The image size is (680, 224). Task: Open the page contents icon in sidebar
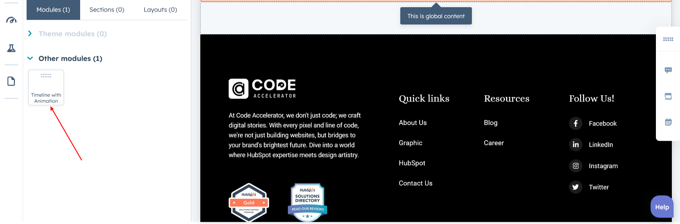point(11,81)
